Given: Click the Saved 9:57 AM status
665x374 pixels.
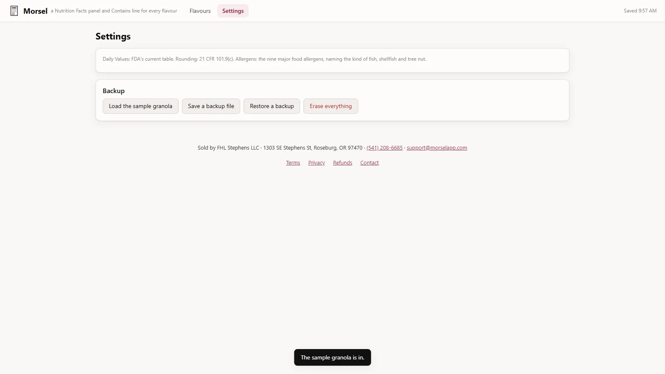Looking at the screenshot, I should [x=640, y=11].
